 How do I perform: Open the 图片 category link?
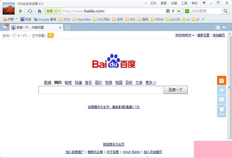(98, 82)
